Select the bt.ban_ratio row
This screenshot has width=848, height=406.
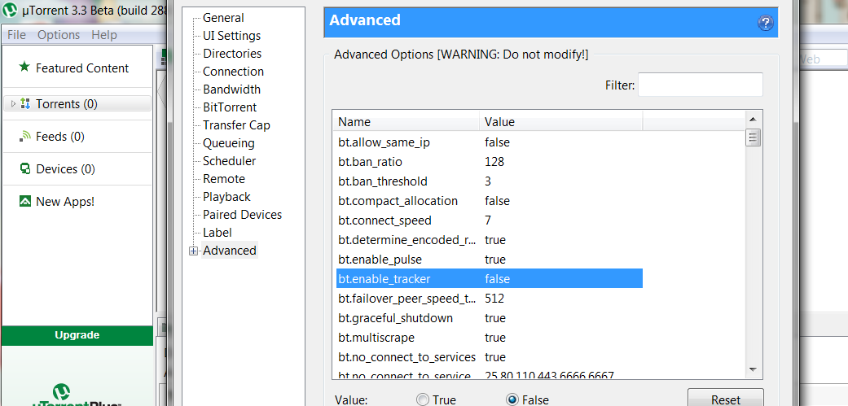coord(490,161)
